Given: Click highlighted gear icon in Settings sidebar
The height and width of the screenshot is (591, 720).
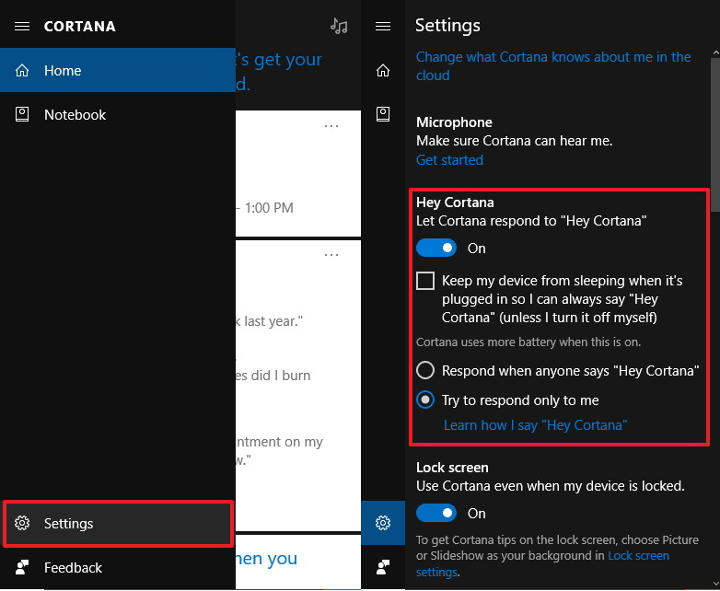Looking at the screenshot, I should click(x=383, y=523).
